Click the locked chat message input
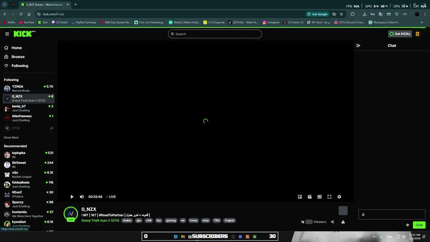This screenshot has height=242, width=430. 392,214
